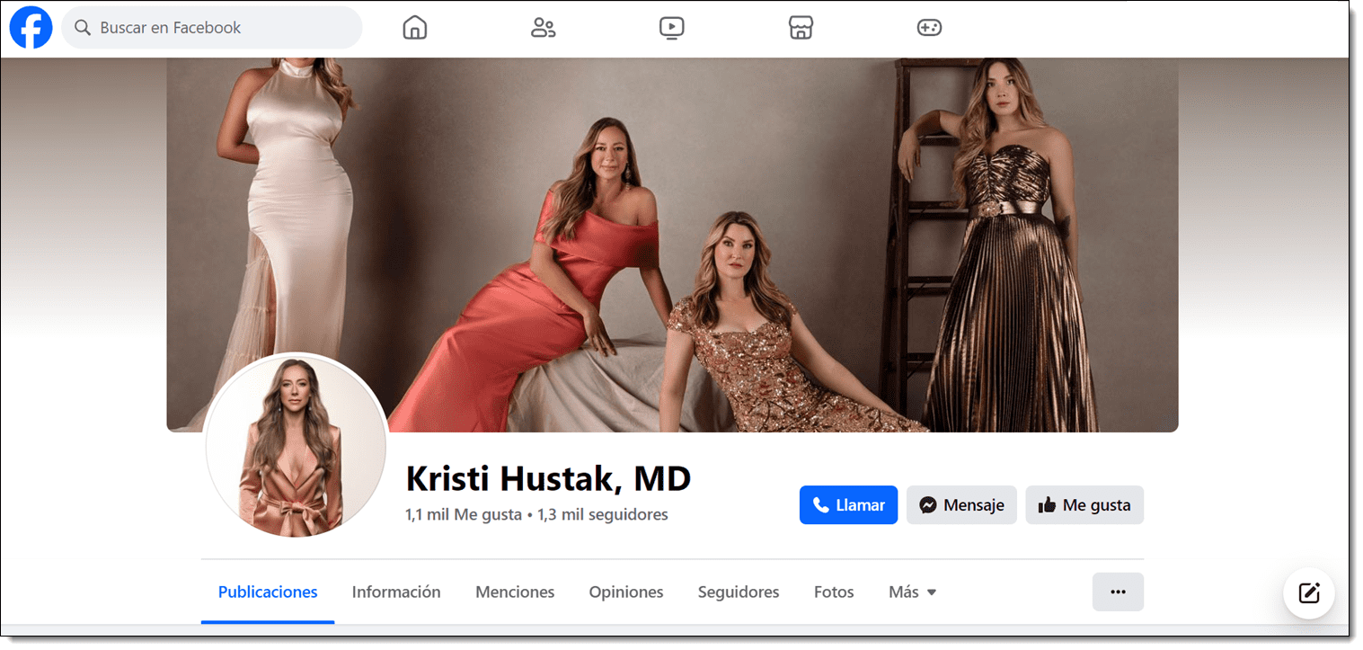Open Kristi Hustak's profile picture
This screenshot has height=650, width=1363.
click(296, 447)
